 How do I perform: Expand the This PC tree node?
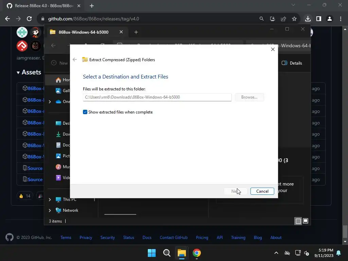50,199
